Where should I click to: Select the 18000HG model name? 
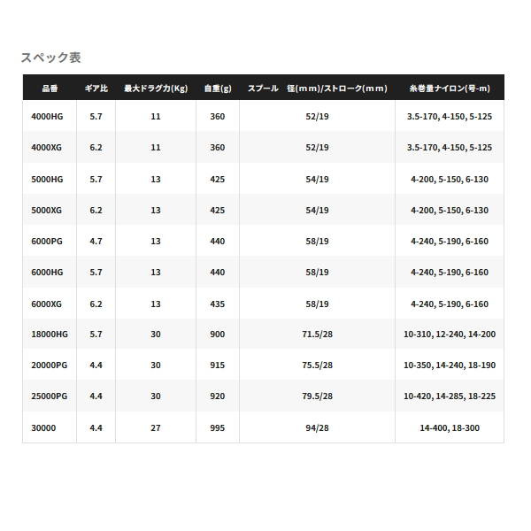[49, 335]
